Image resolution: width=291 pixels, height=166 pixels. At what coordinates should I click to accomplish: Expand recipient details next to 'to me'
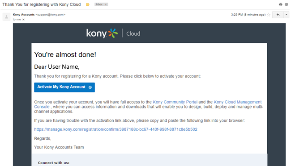tap(23, 20)
